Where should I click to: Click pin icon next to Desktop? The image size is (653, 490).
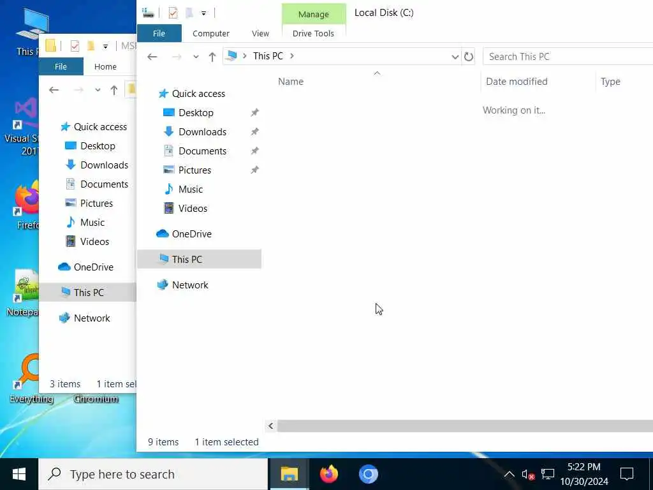click(254, 112)
